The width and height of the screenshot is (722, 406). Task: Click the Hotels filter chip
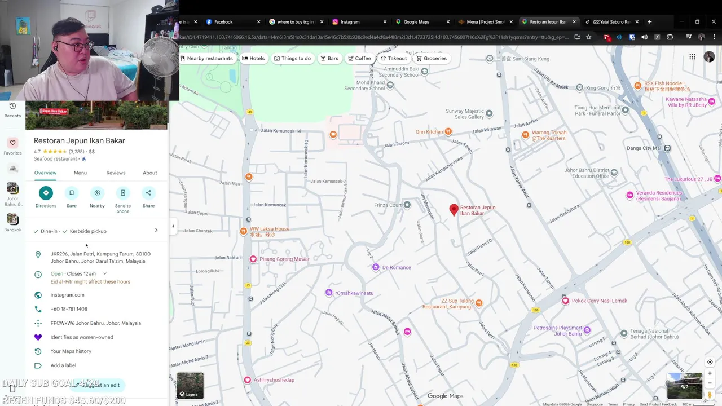253,58
